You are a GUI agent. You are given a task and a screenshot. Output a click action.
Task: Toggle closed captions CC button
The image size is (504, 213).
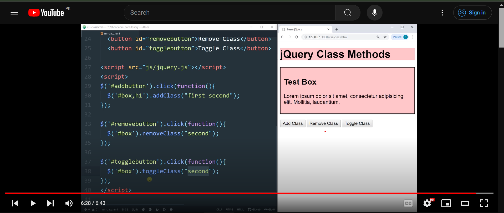408,203
